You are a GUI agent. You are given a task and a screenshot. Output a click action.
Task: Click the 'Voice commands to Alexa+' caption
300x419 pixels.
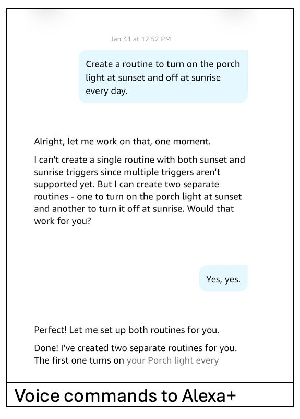pyautogui.click(x=125, y=395)
